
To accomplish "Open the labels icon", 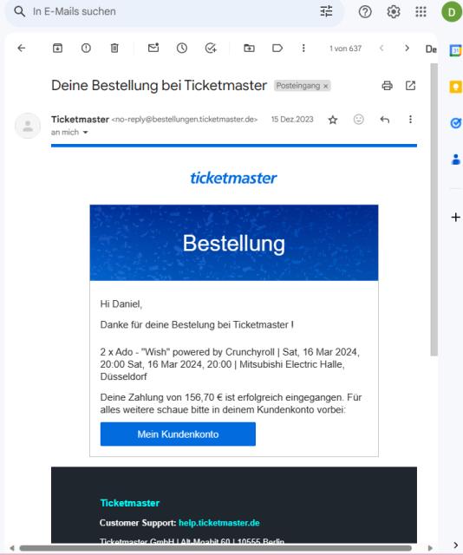I will pyautogui.click(x=277, y=49).
